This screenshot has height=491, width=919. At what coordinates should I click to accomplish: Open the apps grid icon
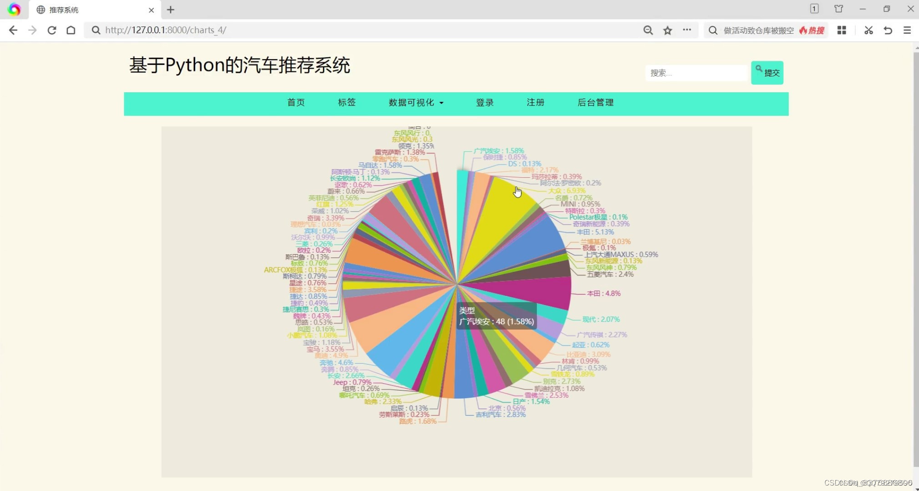842,30
